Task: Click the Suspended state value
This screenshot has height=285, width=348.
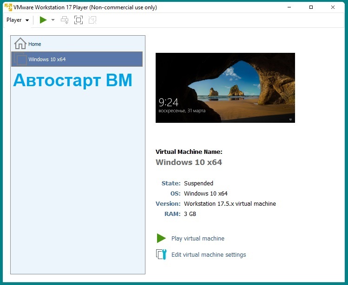Action: [198, 184]
